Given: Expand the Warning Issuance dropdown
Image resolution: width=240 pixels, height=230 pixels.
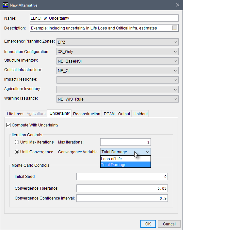Looking at the screenshot, I should click(175, 99).
